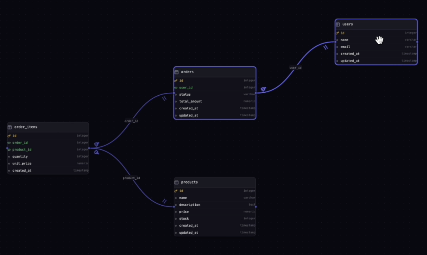Select the stock column in products table
Viewport: 427px width, 255px height.
184,219
